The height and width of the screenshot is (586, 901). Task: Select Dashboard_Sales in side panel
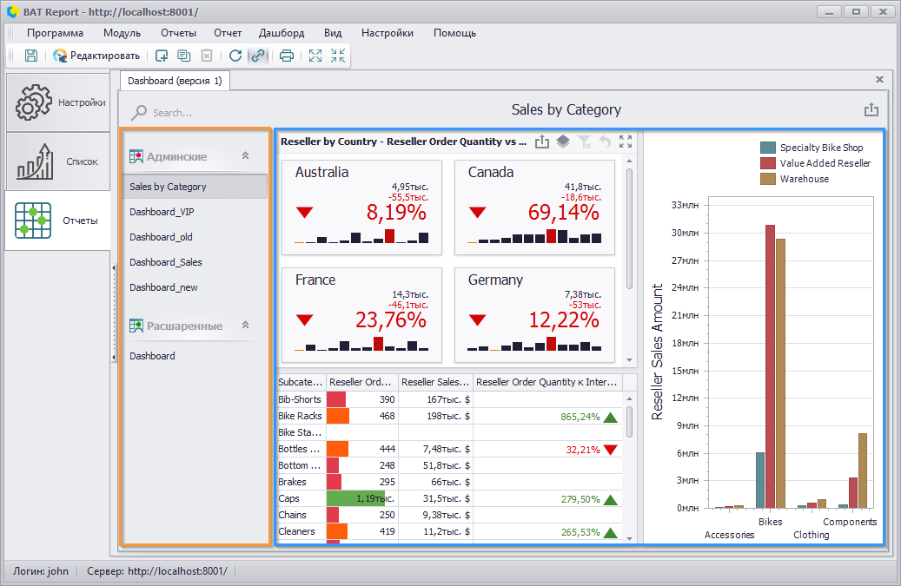165,262
